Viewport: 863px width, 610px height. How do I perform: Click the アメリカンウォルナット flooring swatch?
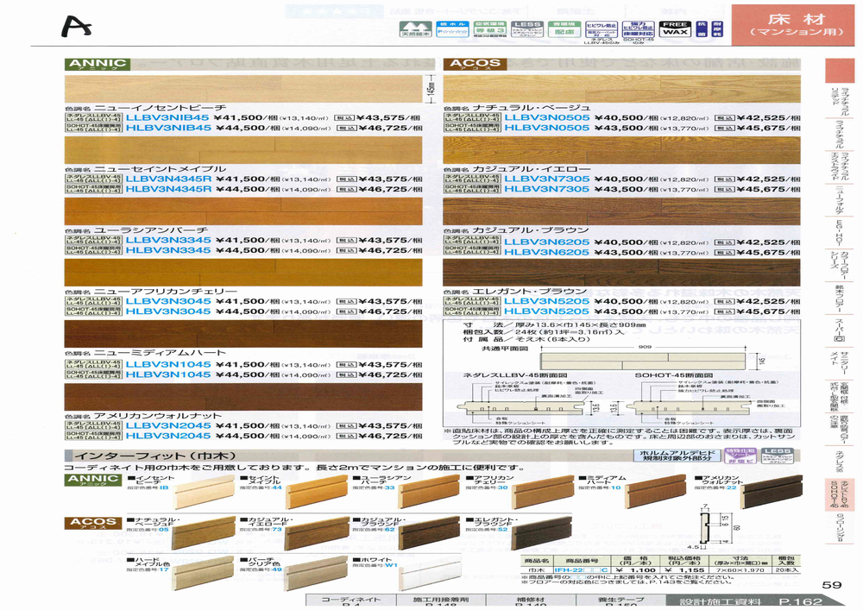pos(243,397)
